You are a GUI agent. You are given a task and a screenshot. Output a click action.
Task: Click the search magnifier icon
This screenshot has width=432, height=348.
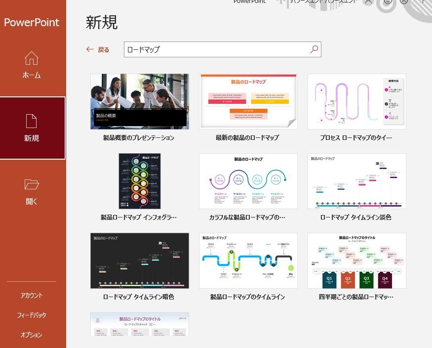pos(314,49)
